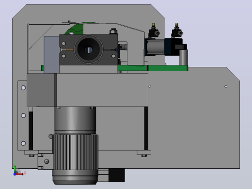Select the right brass-tipped pneumatic fitting
Viewport: 252px width, 189px height.
click(x=177, y=31)
